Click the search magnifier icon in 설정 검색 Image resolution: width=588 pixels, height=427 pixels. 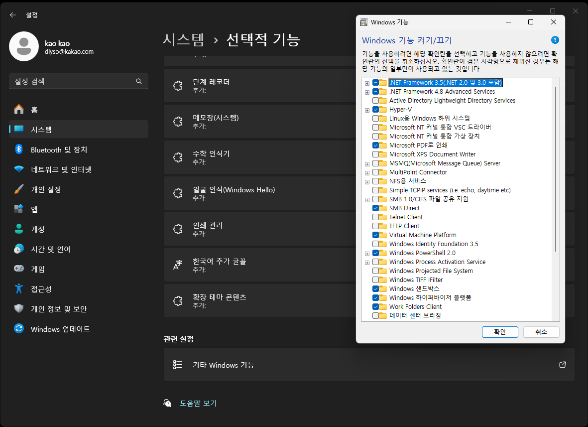click(139, 81)
